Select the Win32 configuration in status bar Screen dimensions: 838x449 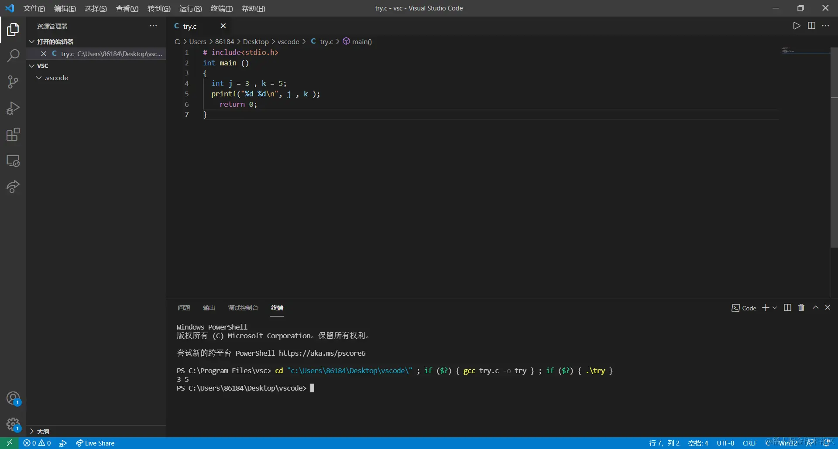[788, 443]
